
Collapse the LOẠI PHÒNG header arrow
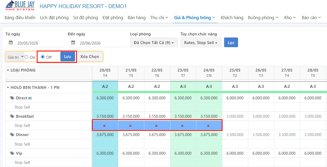8,70
